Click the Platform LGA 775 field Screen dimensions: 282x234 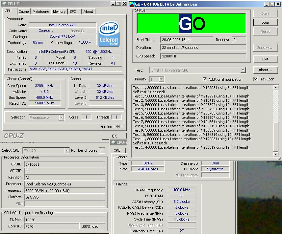64,197
